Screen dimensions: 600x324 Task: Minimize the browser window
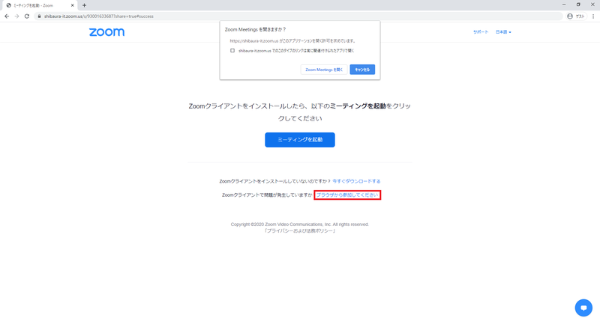click(x=564, y=4)
